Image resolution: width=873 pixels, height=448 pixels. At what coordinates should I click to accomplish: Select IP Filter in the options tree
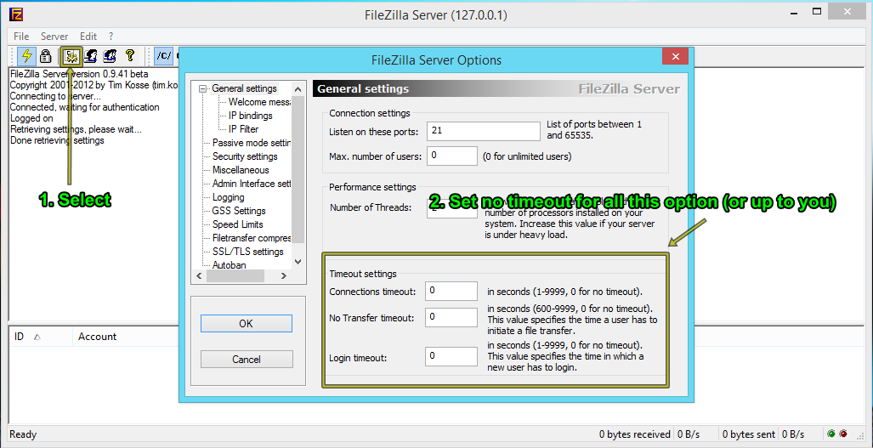[x=243, y=129]
